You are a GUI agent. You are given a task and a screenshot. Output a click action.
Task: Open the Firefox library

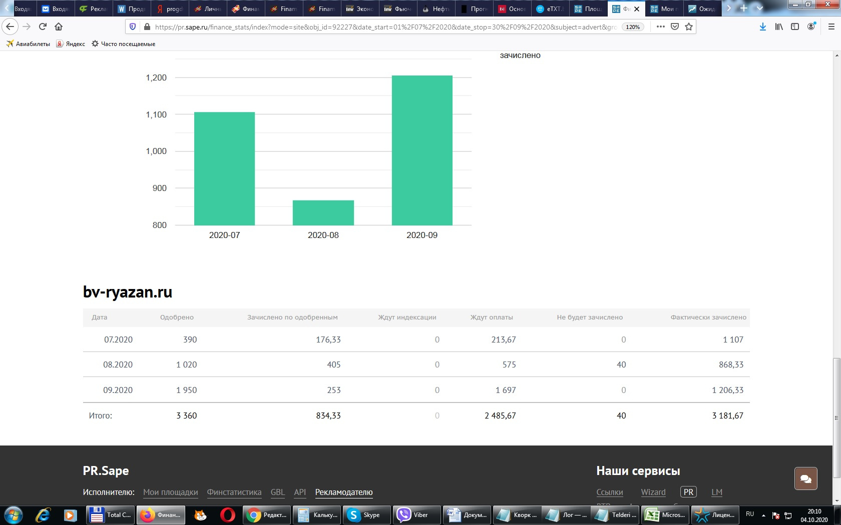click(x=779, y=26)
